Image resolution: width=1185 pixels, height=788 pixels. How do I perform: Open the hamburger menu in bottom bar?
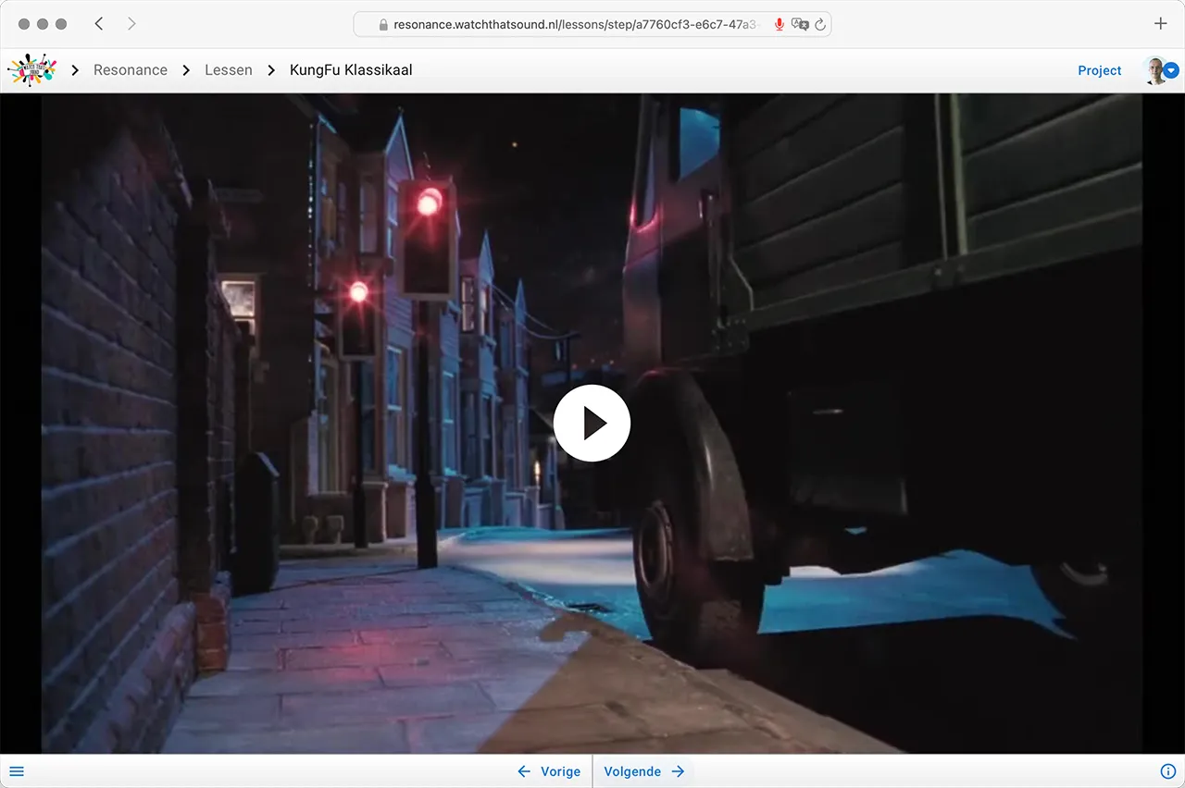point(17,771)
